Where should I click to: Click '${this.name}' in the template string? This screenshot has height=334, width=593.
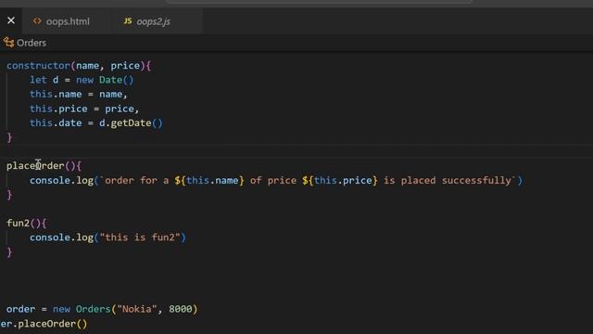209,180
